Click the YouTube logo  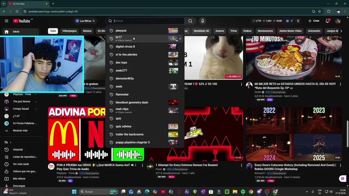[22, 21]
